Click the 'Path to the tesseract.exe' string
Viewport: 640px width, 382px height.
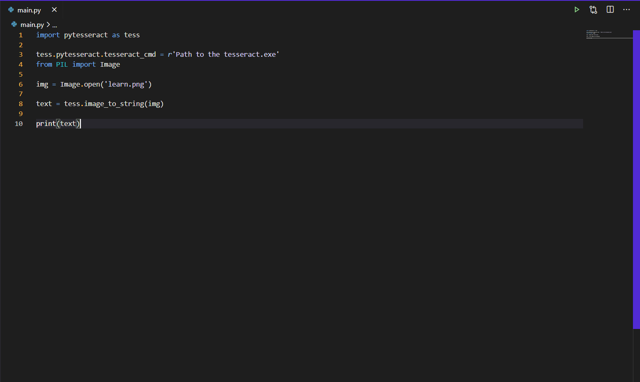pos(225,55)
